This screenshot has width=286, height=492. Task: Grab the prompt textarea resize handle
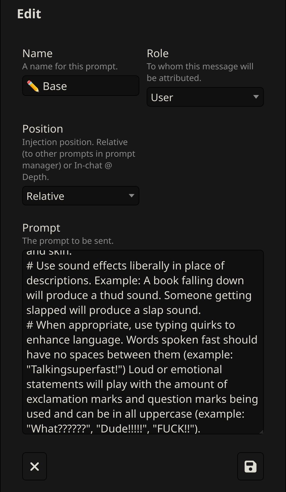[261, 432]
